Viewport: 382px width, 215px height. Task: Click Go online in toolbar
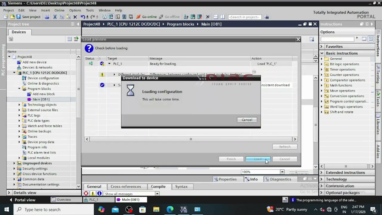[146, 17]
